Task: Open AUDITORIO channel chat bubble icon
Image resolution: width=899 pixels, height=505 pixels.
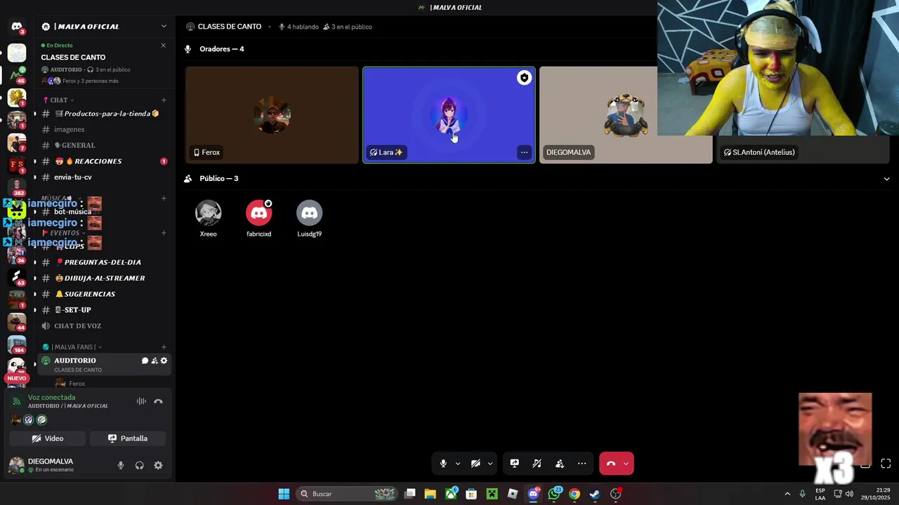Action: pos(145,361)
